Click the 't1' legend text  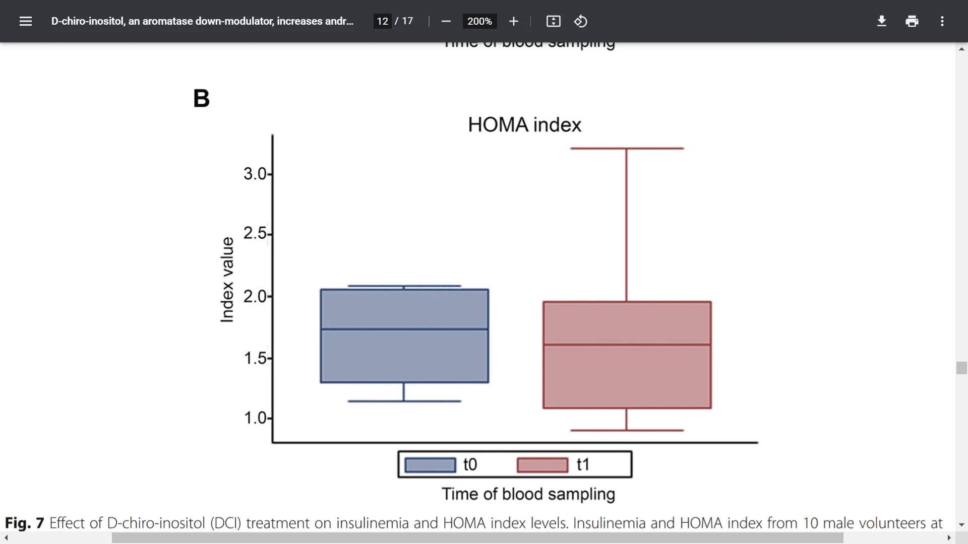pyautogui.click(x=583, y=464)
